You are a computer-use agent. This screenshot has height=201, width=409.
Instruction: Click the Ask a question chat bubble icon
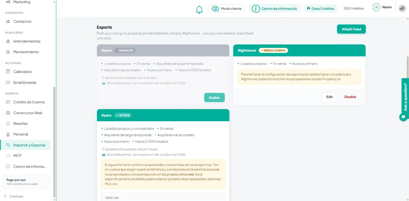(x=404, y=117)
